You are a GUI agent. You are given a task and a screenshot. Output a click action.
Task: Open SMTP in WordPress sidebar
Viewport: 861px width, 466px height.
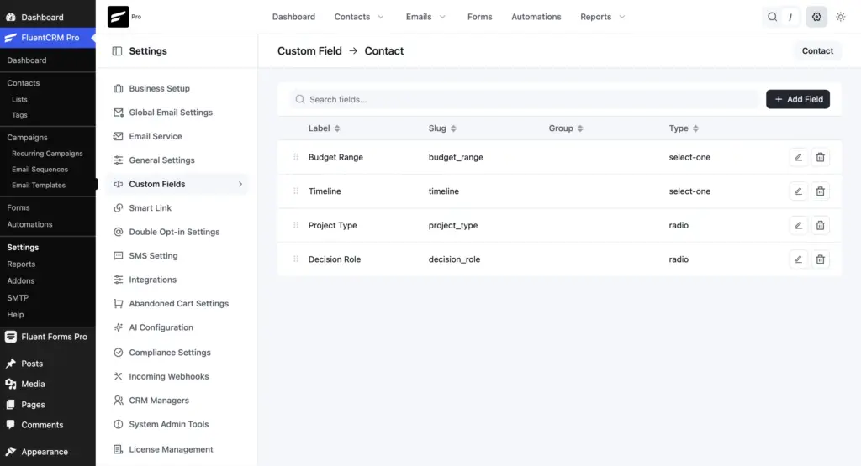[x=18, y=298]
